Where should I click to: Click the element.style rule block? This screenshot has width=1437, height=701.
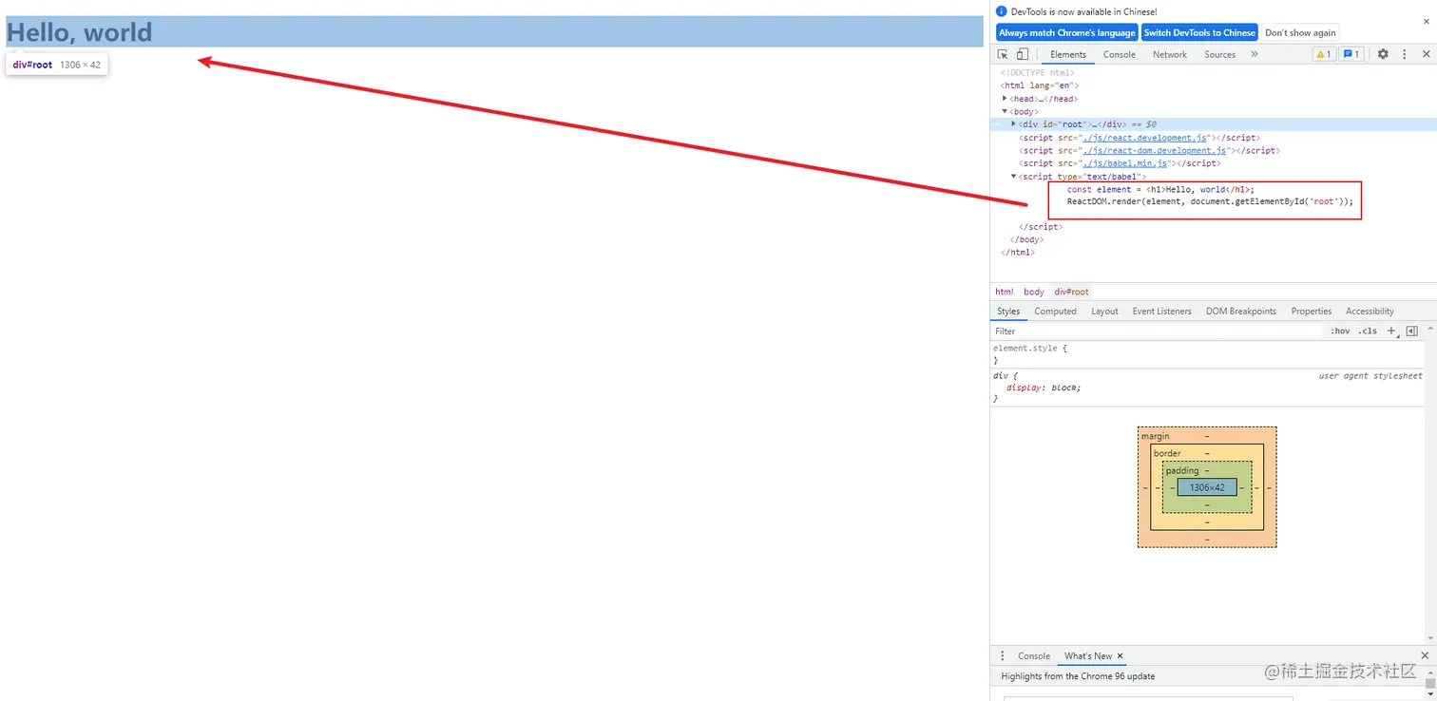[1208, 354]
